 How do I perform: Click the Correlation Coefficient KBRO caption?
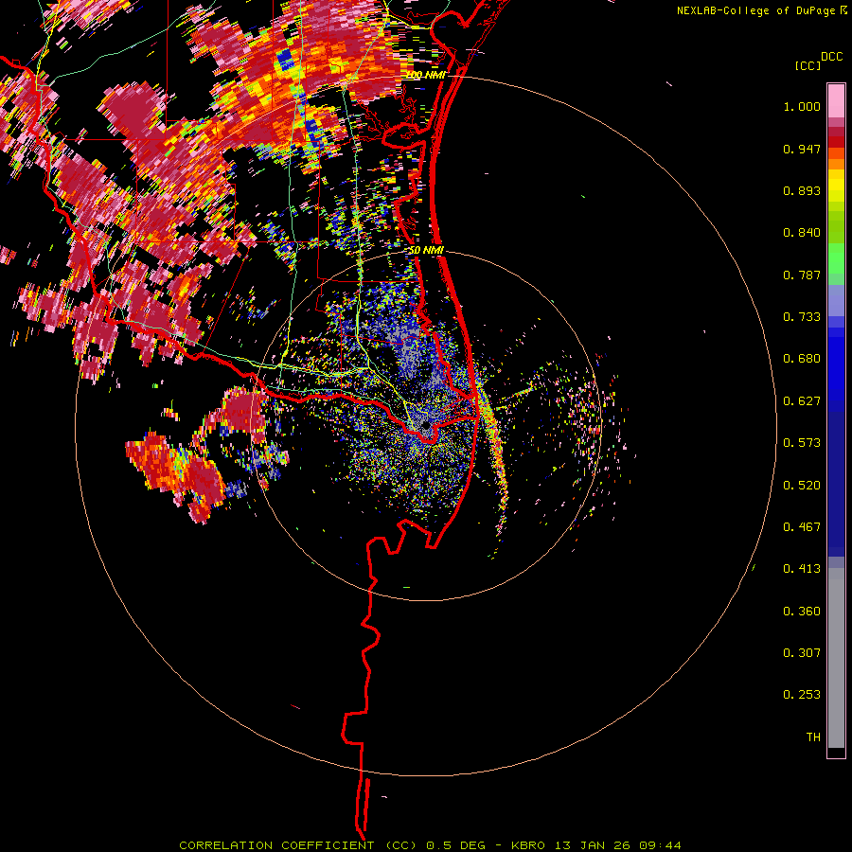point(430,845)
